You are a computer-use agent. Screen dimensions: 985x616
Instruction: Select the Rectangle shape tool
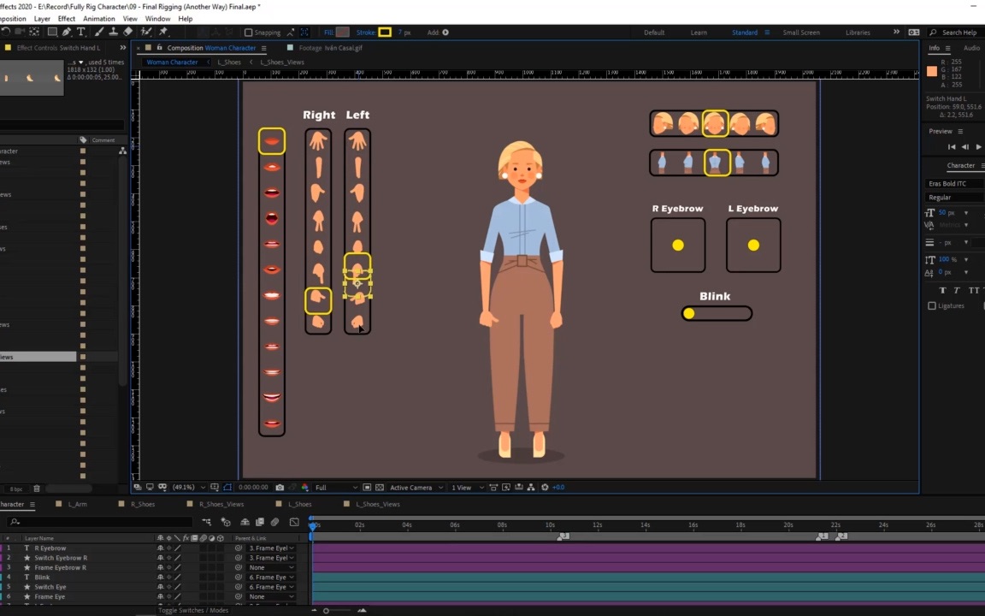pyautogui.click(x=52, y=33)
